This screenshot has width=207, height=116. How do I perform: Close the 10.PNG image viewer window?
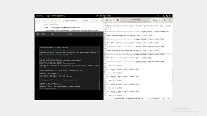[101, 34]
